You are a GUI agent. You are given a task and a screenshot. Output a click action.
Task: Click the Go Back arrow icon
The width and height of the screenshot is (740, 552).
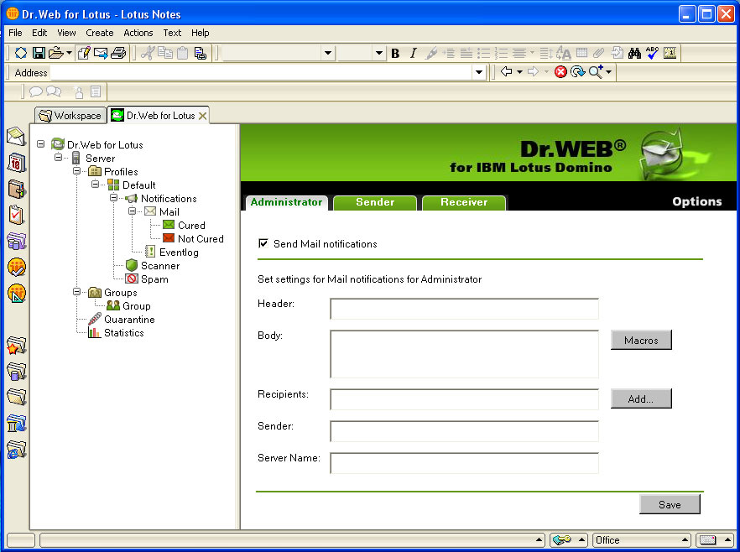tap(507, 71)
